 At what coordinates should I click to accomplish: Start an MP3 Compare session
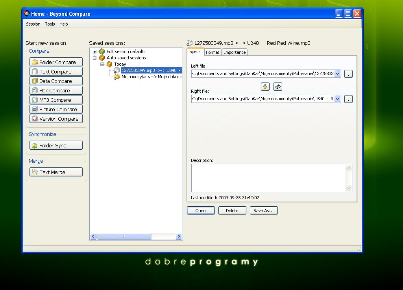pos(56,100)
